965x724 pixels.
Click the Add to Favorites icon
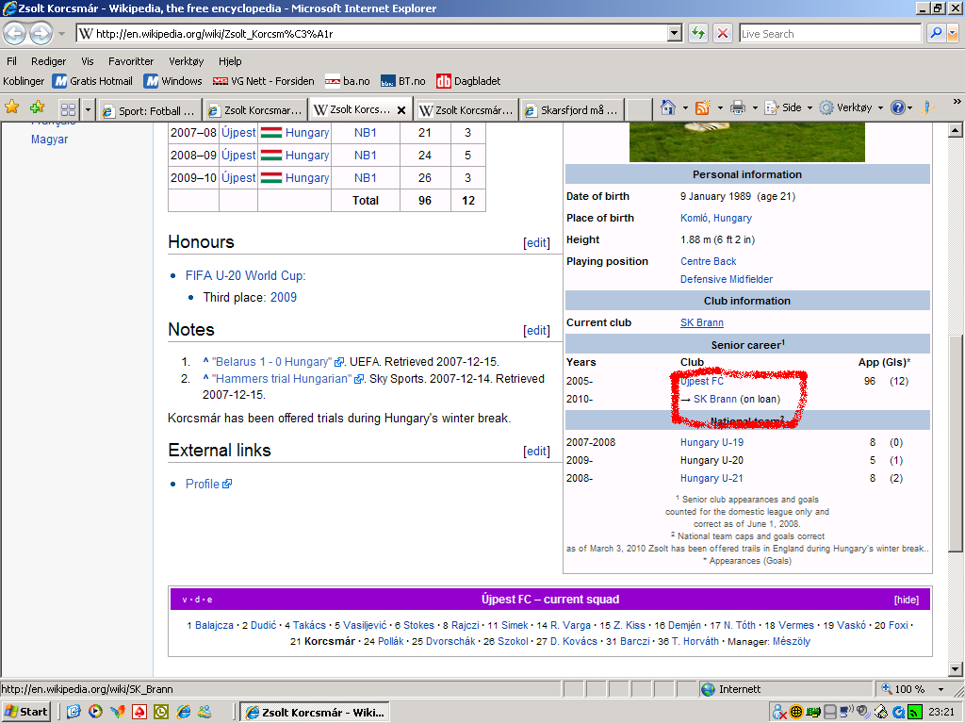click(x=38, y=107)
